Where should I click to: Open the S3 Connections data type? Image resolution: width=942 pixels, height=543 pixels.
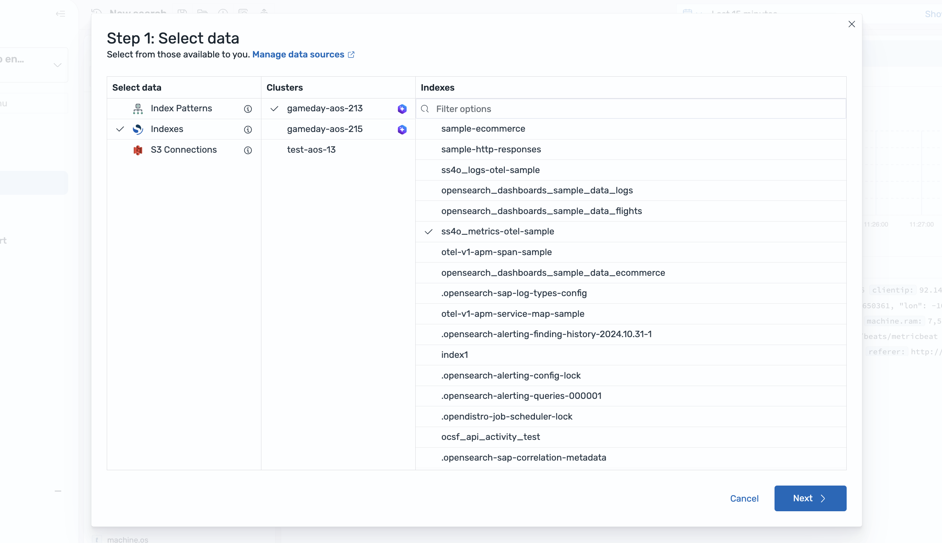click(x=184, y=150)
